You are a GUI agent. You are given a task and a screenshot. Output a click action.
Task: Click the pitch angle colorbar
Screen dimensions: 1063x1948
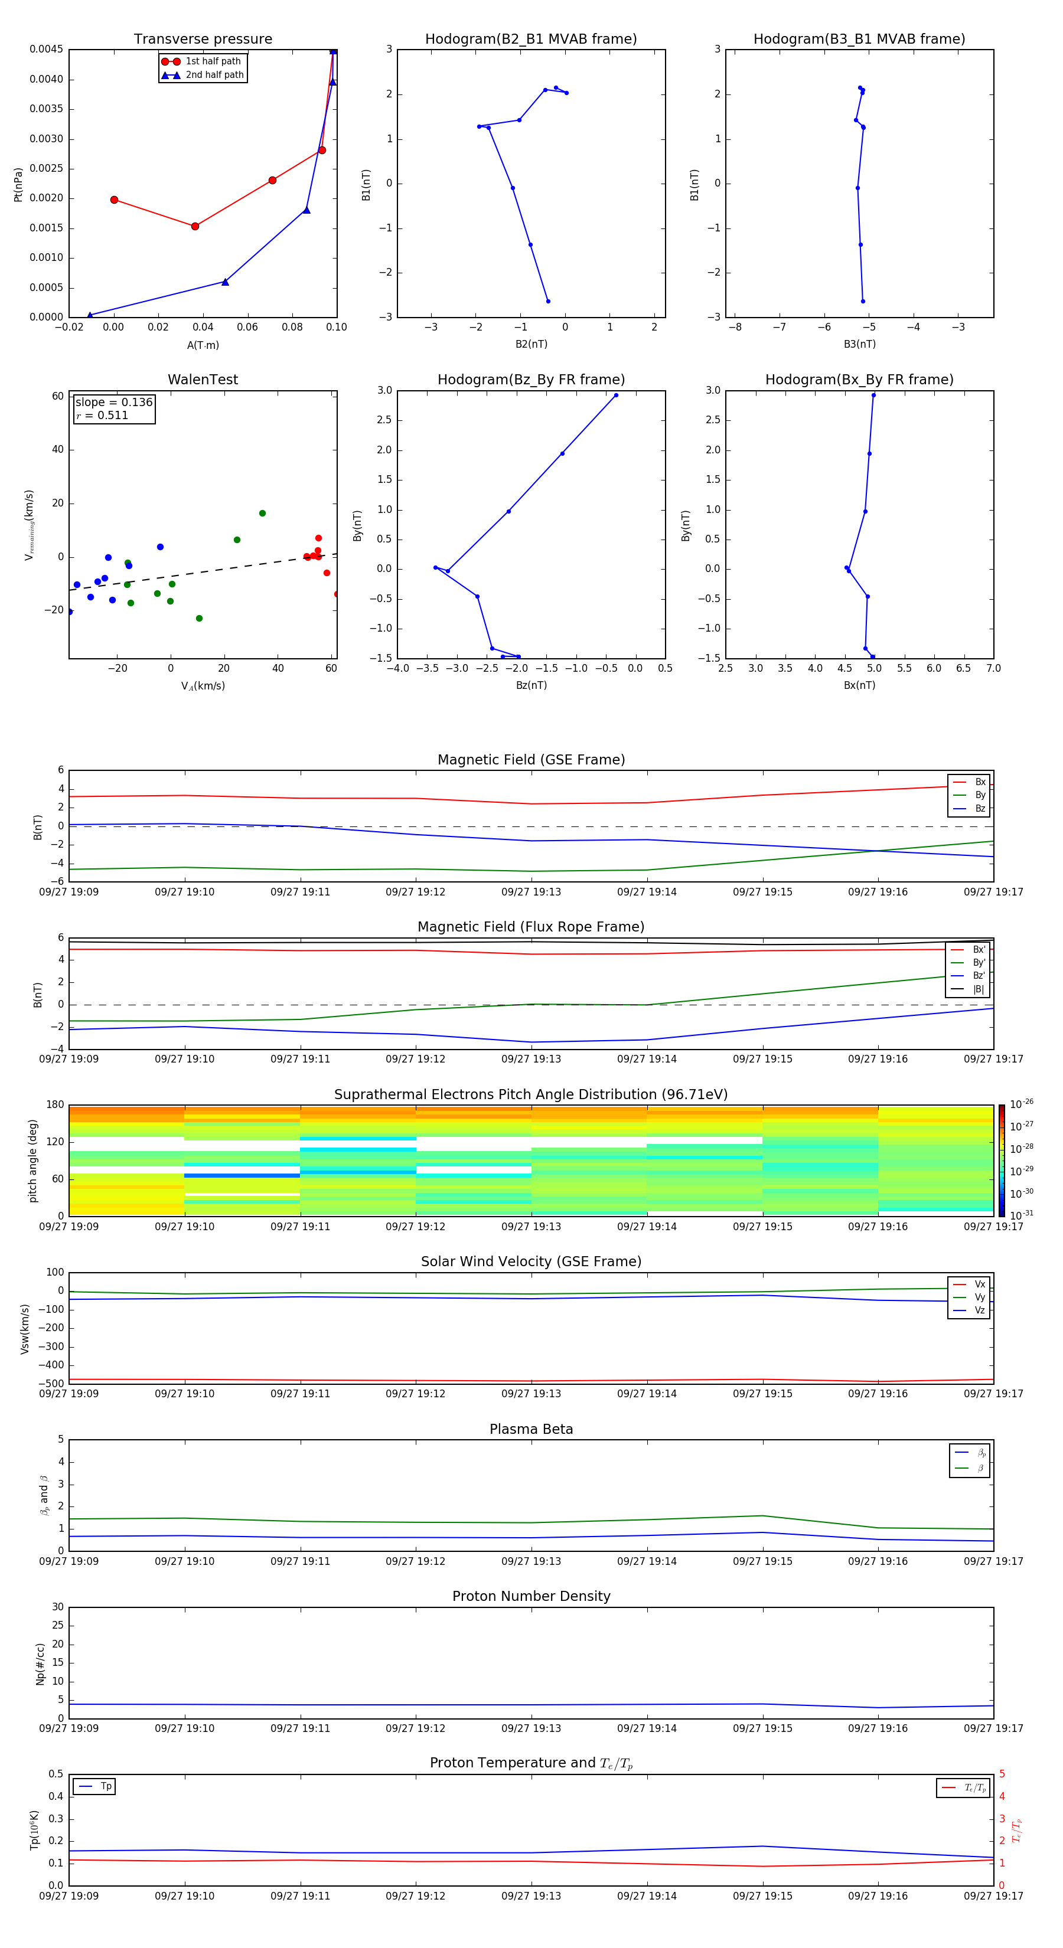pos(1002,1161)
